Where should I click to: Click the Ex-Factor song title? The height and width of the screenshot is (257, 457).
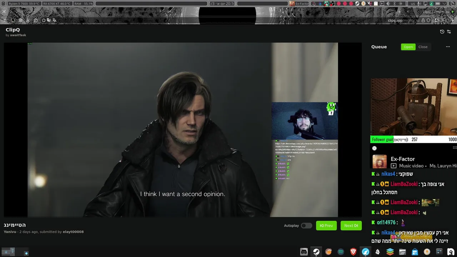pos(403,159)
